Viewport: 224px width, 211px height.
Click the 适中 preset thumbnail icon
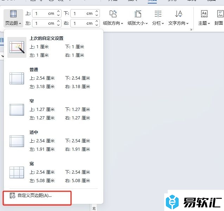click(17, 141)
